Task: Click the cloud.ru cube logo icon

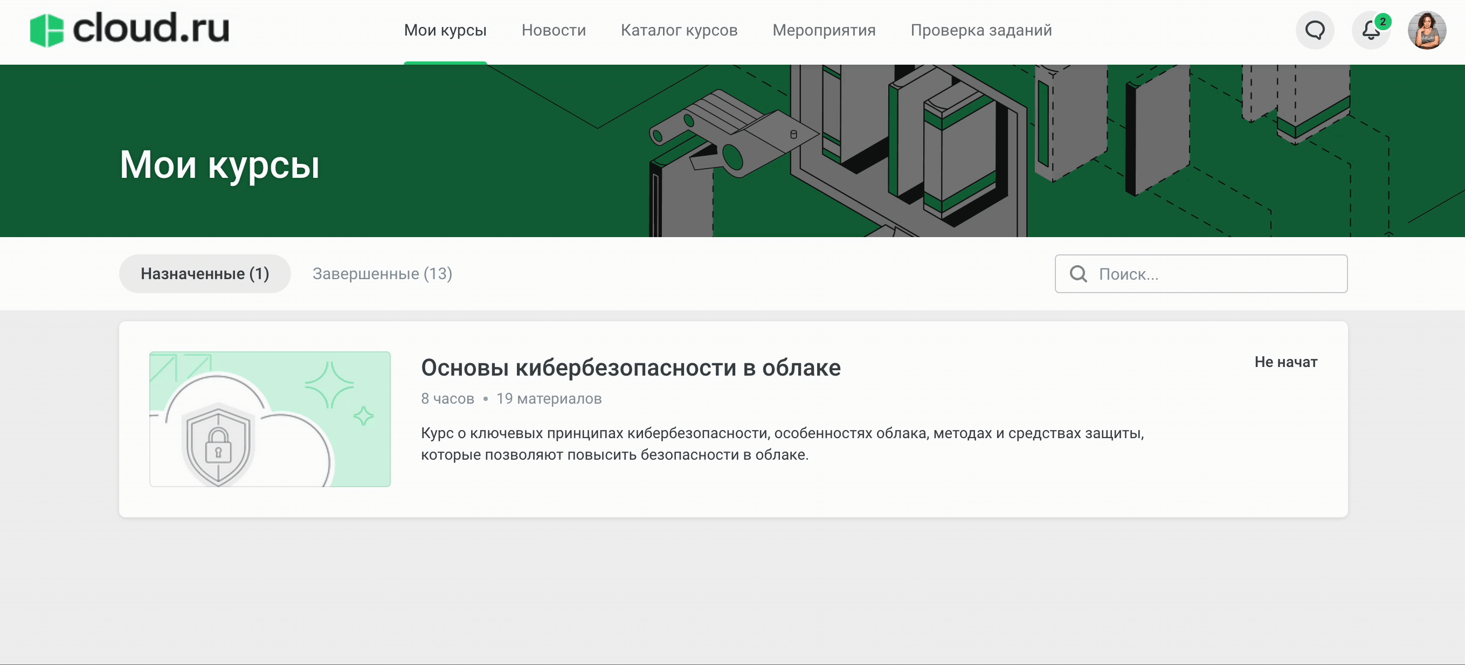Action: coord(47,30)
